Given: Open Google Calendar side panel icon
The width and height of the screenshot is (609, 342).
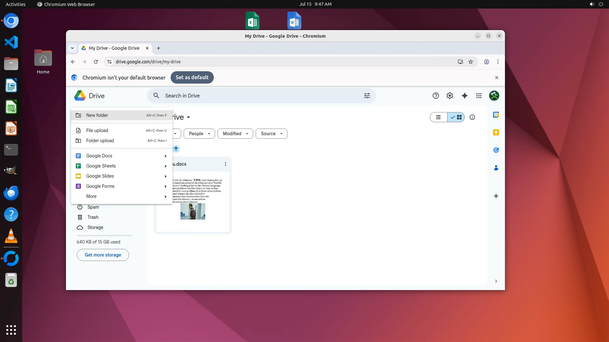Looking at the screenshot, I should (x=496, y=115).
